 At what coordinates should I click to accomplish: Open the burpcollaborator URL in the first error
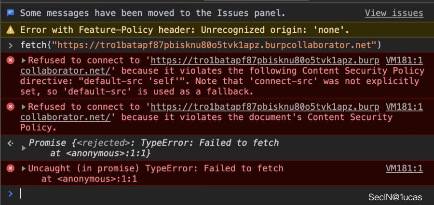[x=264, y=61]
